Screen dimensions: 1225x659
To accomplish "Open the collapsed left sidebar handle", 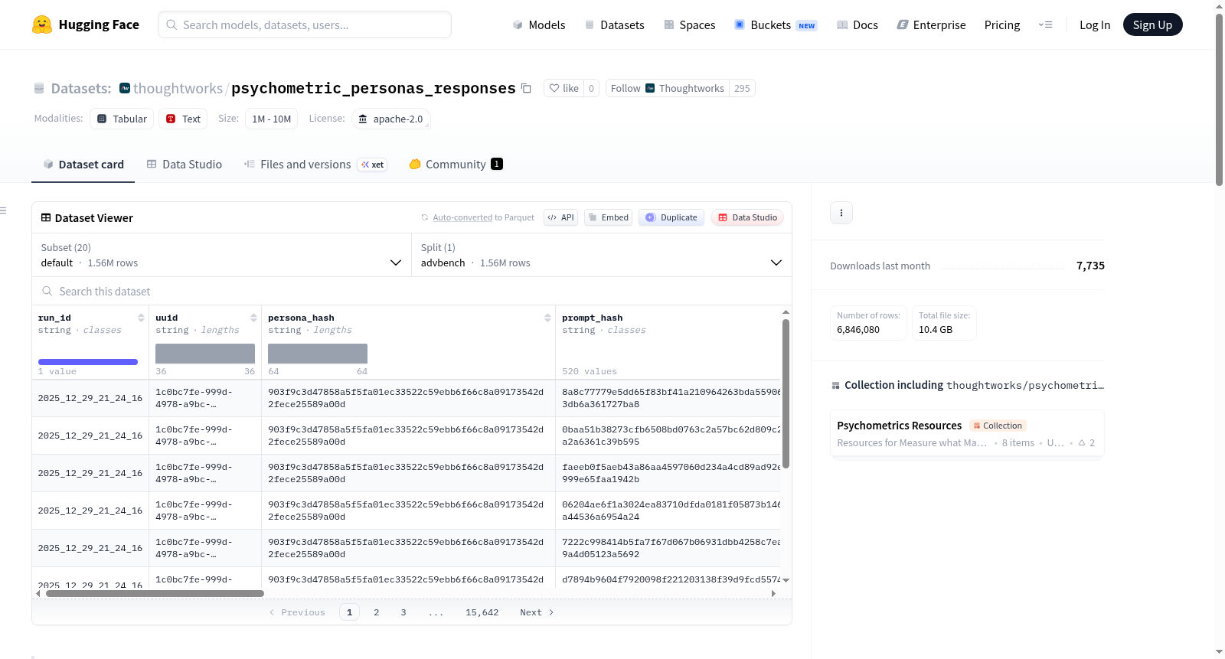I will [3, 210].
